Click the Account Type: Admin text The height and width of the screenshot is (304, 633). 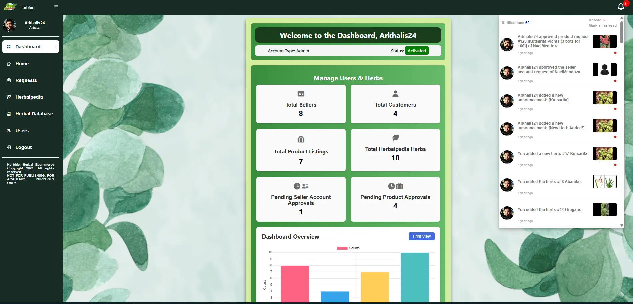tap(288, 51)
